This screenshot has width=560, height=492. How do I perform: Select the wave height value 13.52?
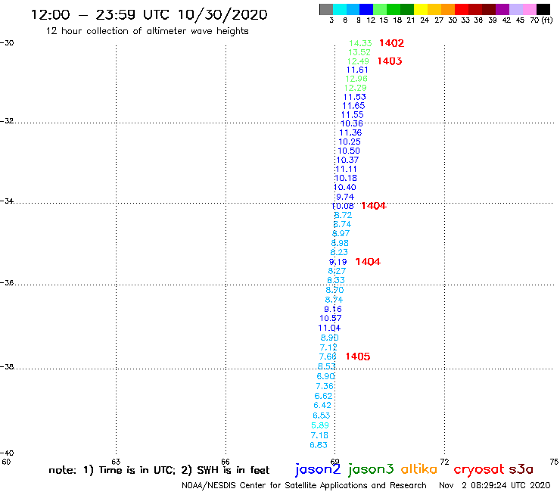point(359,52)
